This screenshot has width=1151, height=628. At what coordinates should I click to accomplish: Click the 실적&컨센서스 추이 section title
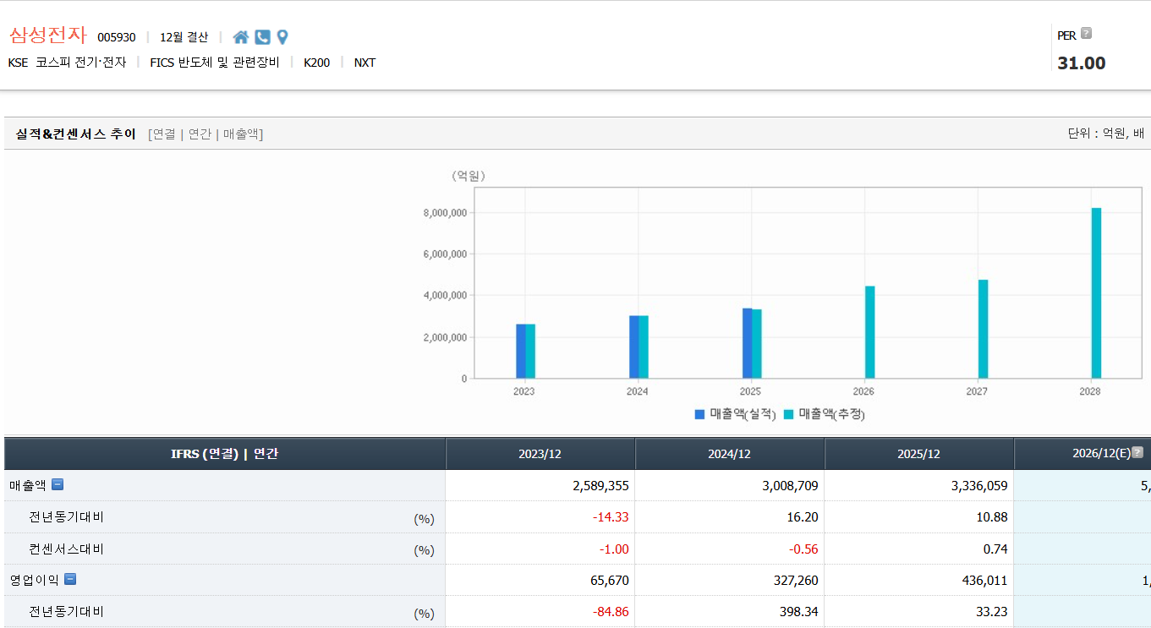click(x=76, y=134)
